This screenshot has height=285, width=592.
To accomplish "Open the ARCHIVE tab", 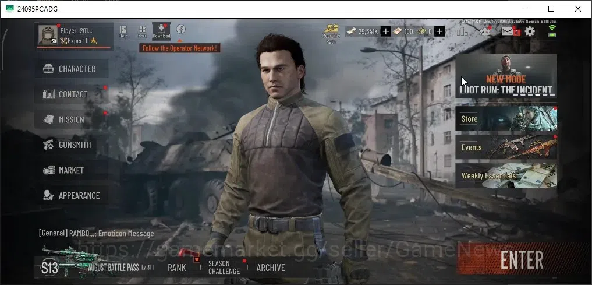I will tap(271, 268).
